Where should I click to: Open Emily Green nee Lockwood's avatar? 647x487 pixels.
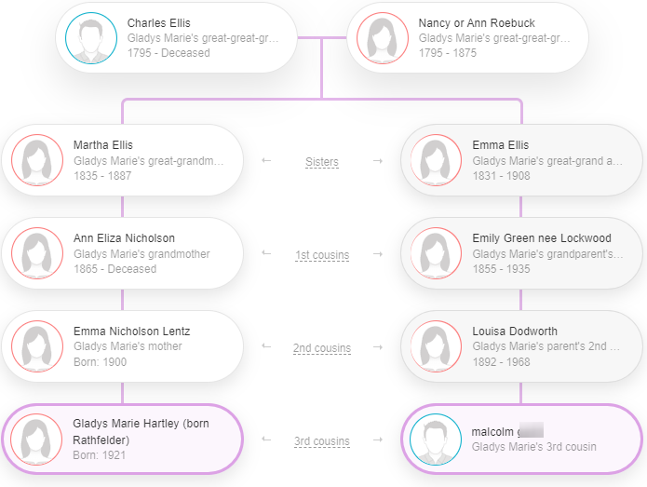pyautogui.click(x=436, y=253)
